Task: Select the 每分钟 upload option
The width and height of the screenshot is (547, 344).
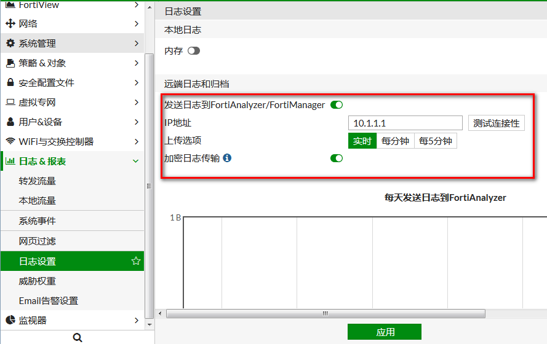Action: (x=395, y=141)
